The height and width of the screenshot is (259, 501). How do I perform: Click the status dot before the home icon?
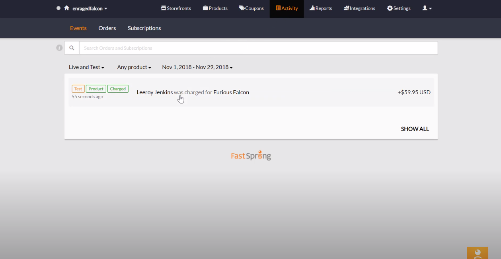coord(58,8)
